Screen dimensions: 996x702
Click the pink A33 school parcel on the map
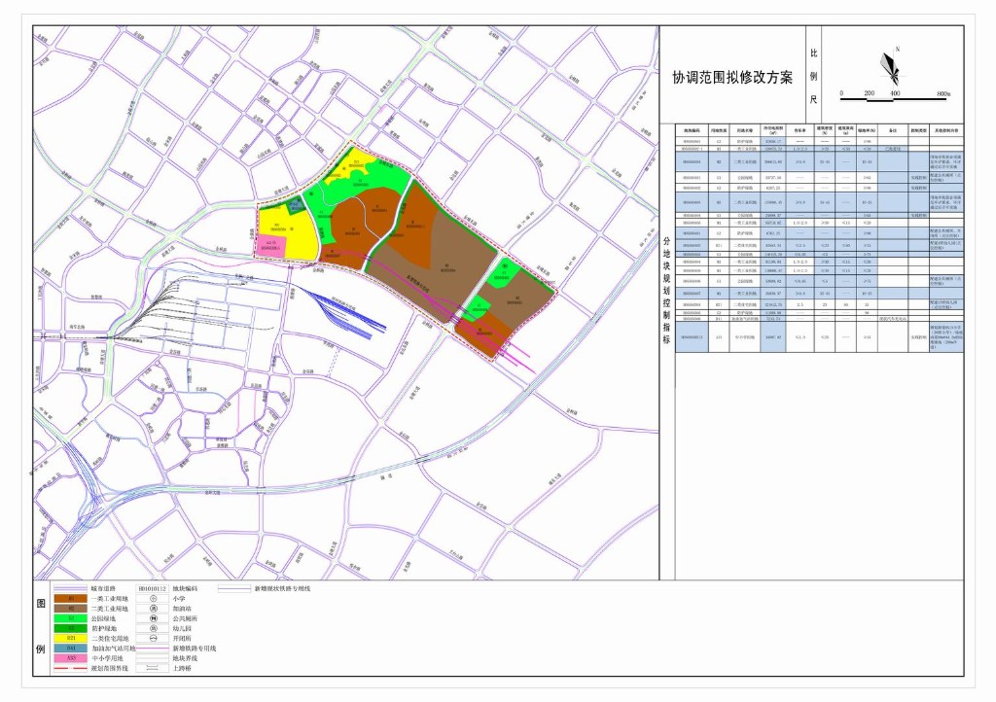[271, 246]
